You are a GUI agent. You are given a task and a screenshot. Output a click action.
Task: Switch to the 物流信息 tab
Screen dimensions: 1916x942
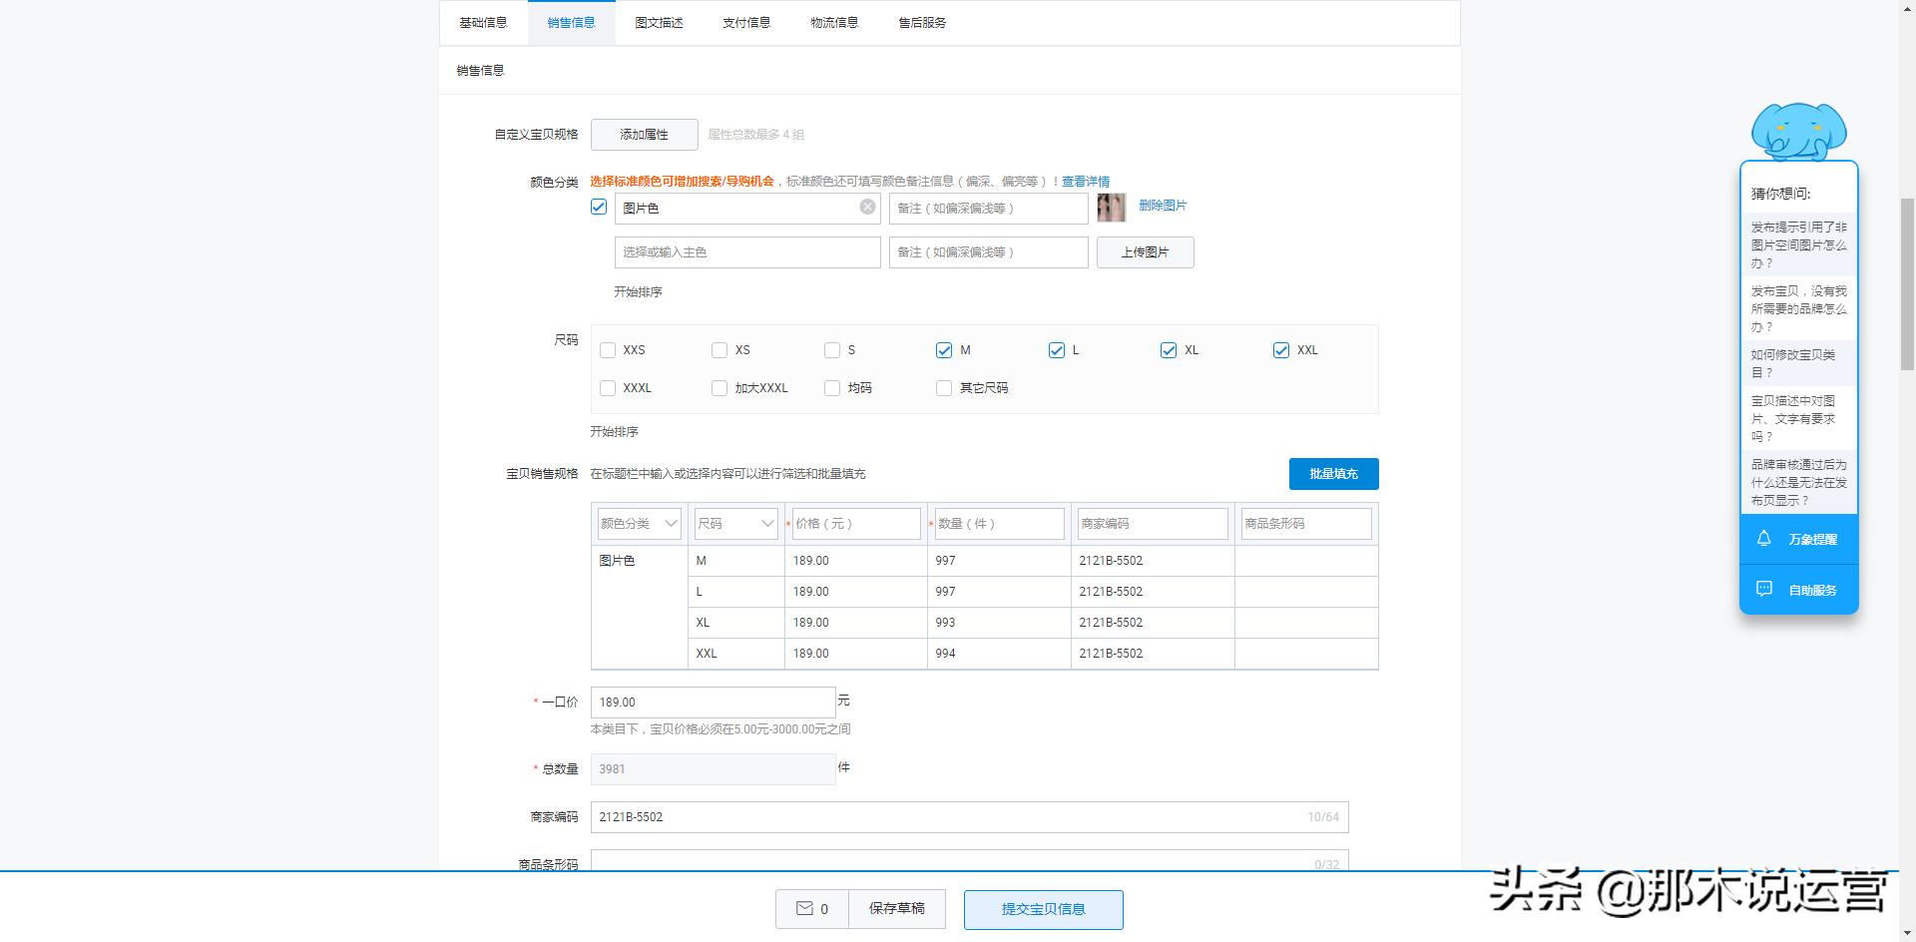tap(833, 22)
